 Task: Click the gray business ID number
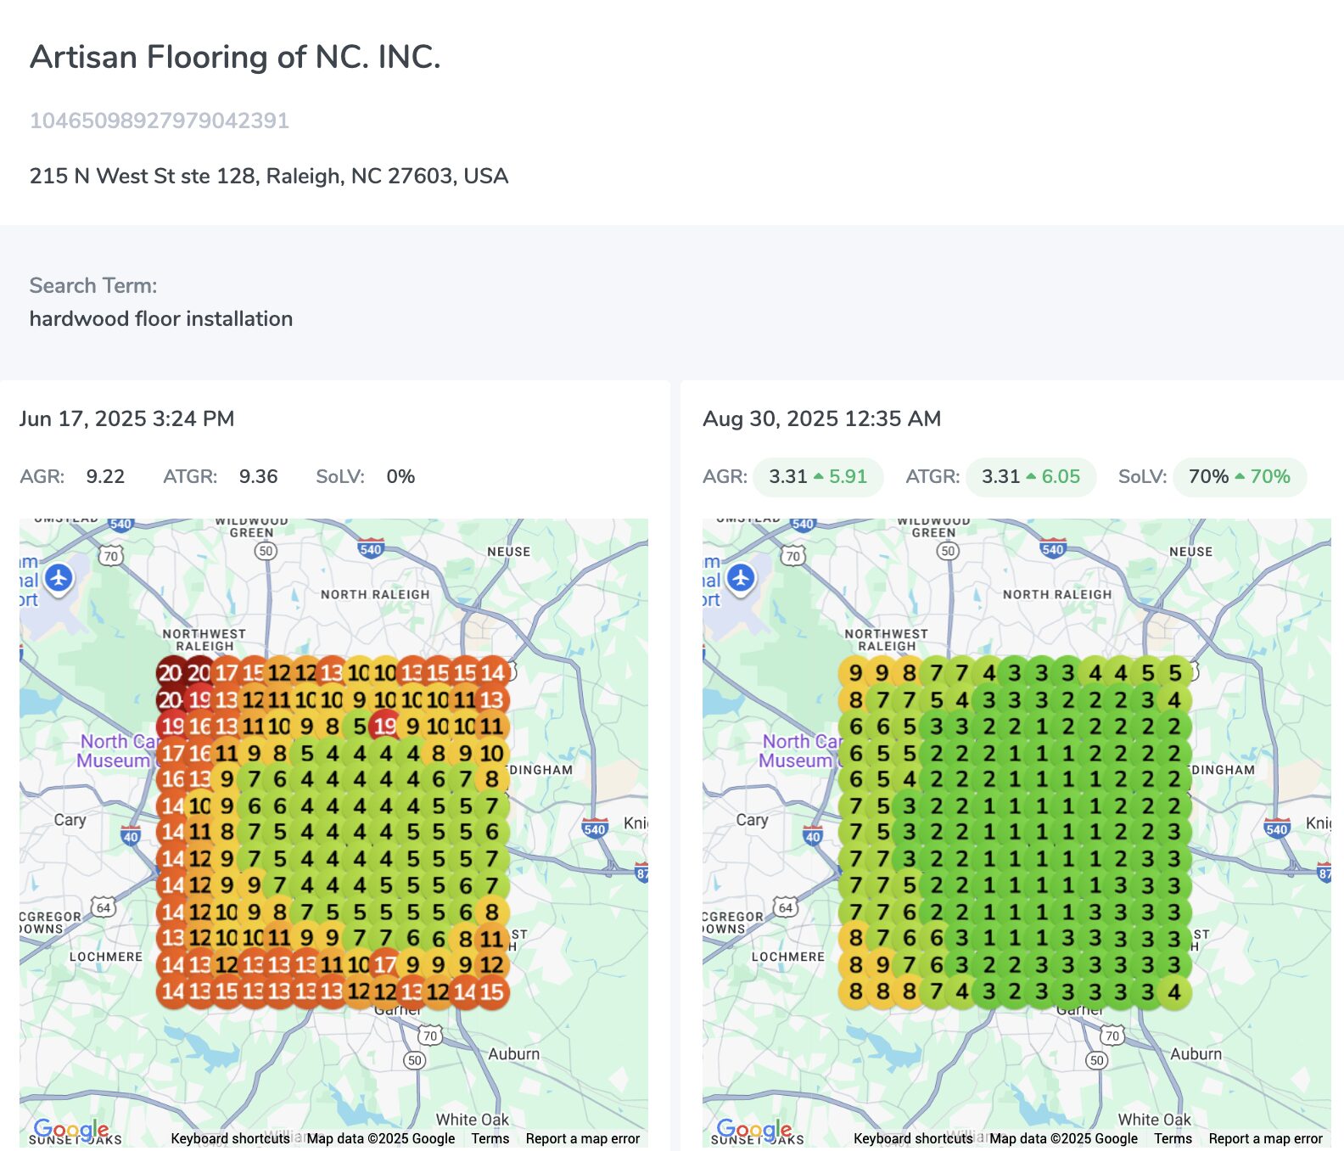[160, 121]
